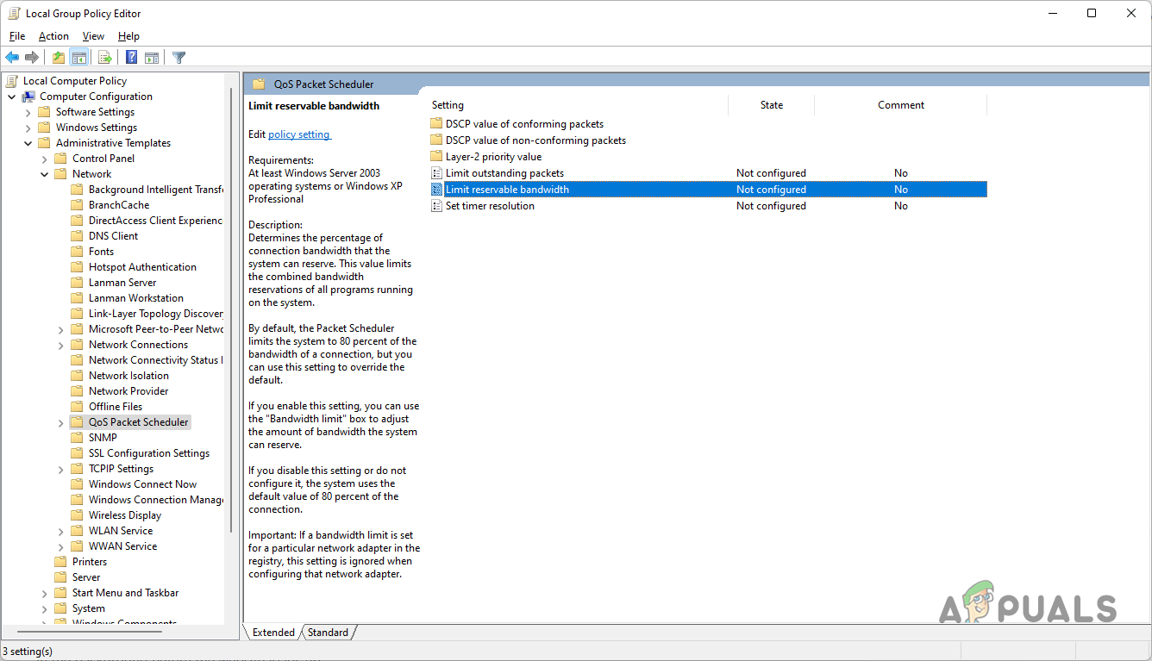This screenshot has width=1152, height=661.
Task: Click the Local Computer Policy root icon
Action: pyautogui.click(x=12, y=81)
